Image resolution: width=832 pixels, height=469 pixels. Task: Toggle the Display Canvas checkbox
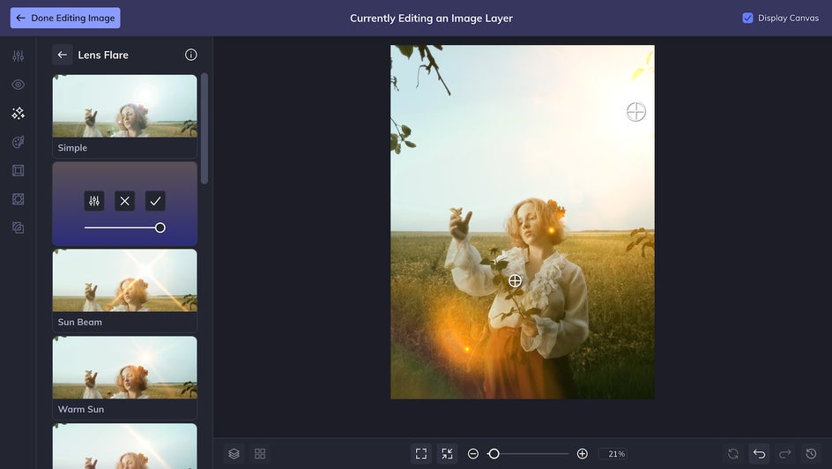[x=747, y=18]
